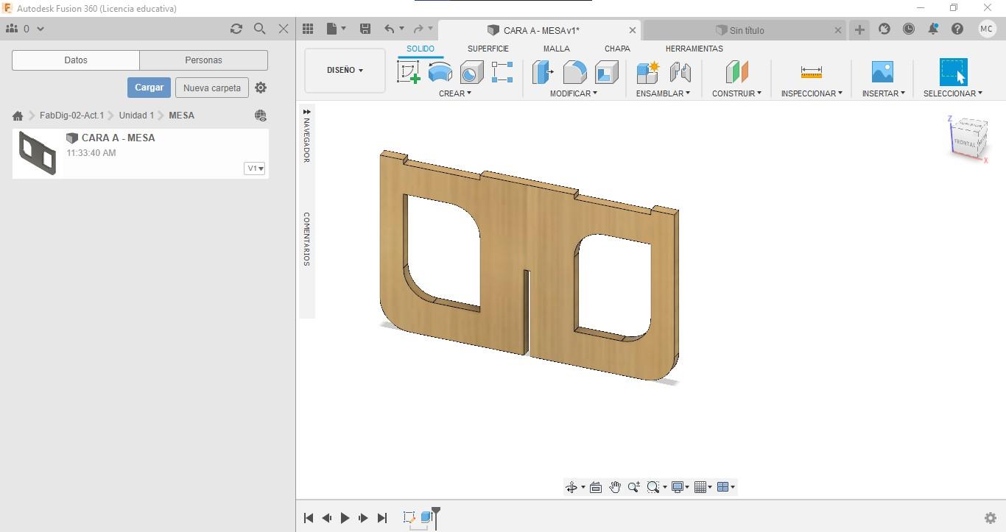The image size is (1006, 532).
Task: Open data panel settings gear
Action: coord(261,88)
